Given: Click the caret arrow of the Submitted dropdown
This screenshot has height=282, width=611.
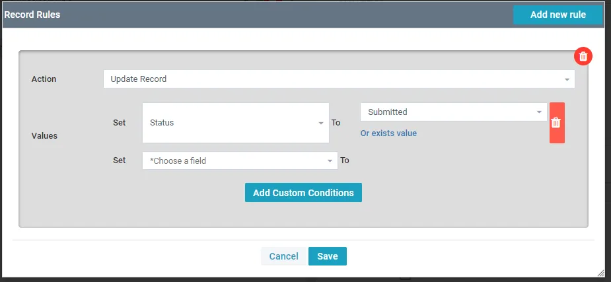Looking at the screenshot, I should pos(539,112).
